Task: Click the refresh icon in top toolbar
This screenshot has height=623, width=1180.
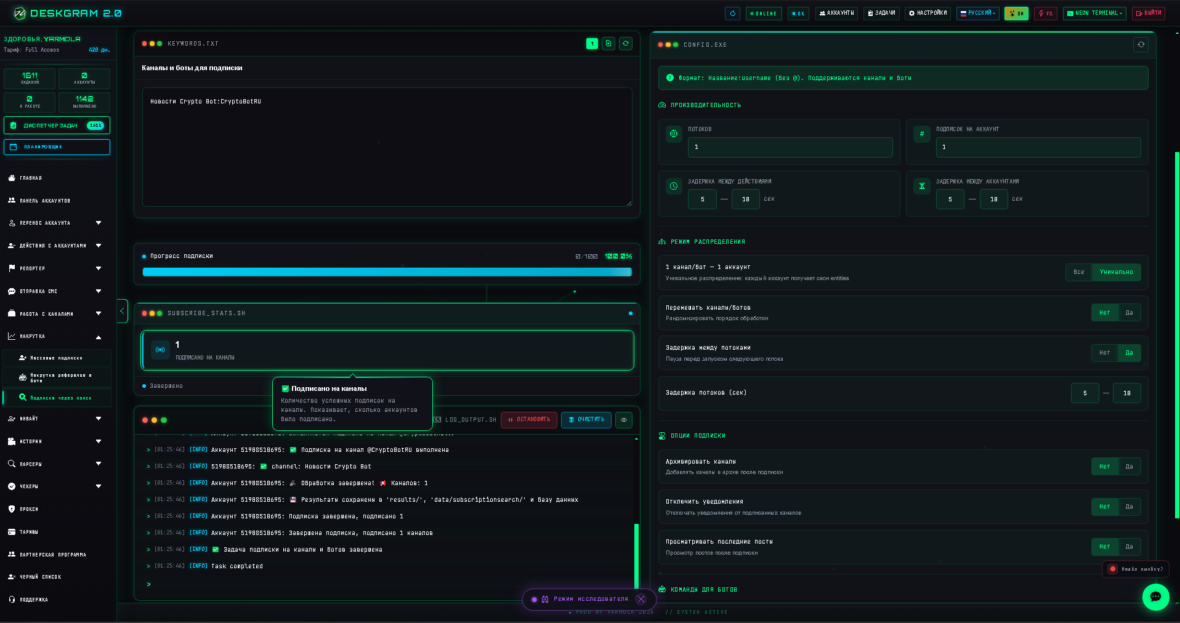Action: pos(732,14)
